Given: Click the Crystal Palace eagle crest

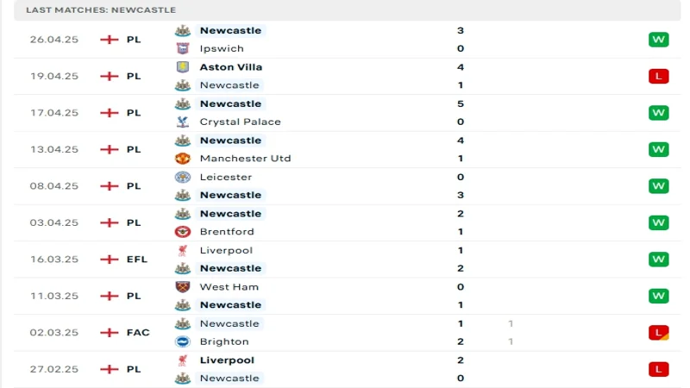Looking at the screenshot, I should click(x=182, y=122).
